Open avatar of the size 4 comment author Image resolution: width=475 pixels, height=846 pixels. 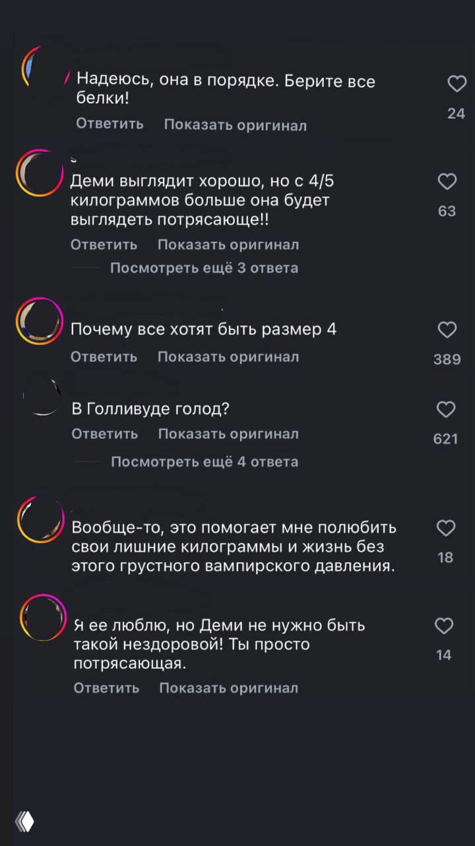[41, 321]
